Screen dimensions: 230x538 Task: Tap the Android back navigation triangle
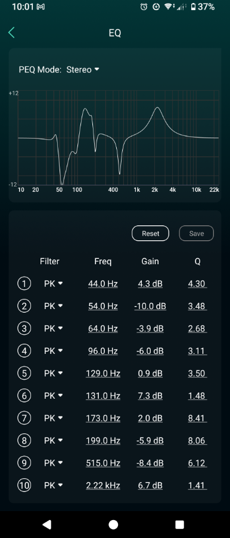click(x=46, y=524)
